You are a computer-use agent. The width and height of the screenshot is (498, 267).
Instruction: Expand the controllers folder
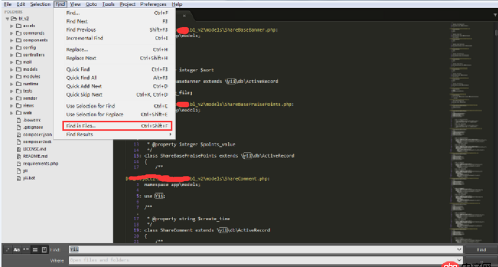coord(12,55)
